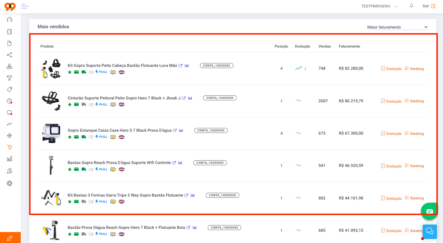Image resolution: width=443 pixels, height=243 pixels.
Task: Expand the TESTPNNYAFAH account dropdown
Action: (x=379, y=6)
